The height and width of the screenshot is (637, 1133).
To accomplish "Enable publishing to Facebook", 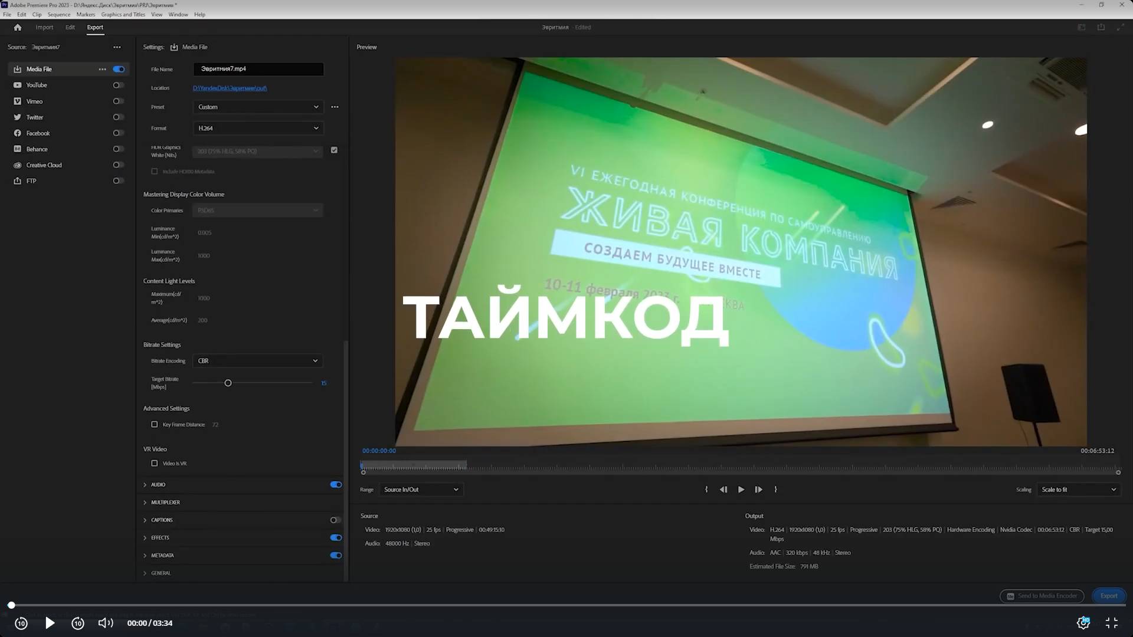I will (x=118, y=133).
